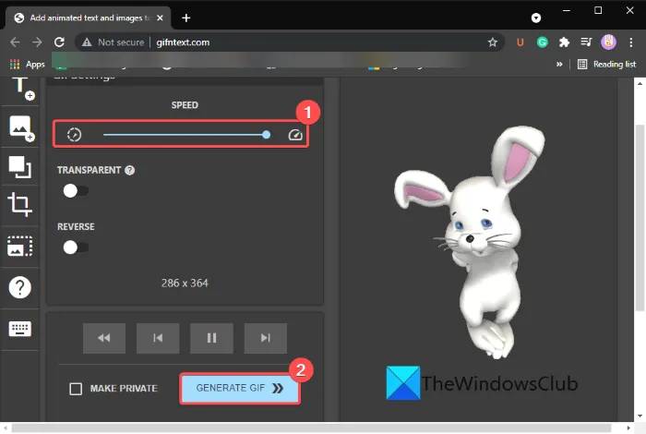Click the speed slider handle
The image size is (646, 434).
tap(267, 135)
